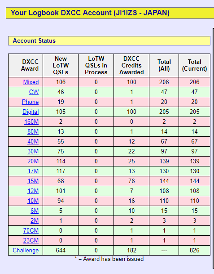This screenshot has width=214, height=274.
Task: Open the 12M band award link
Action: pyautogui.click(x=33, y=191)
